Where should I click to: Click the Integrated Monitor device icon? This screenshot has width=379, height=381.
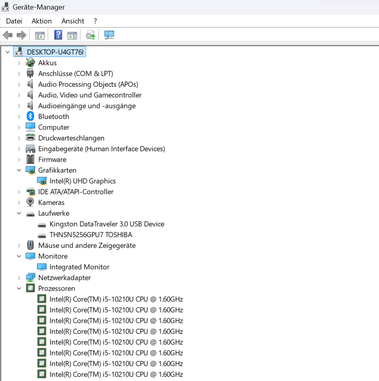[41, 267]
